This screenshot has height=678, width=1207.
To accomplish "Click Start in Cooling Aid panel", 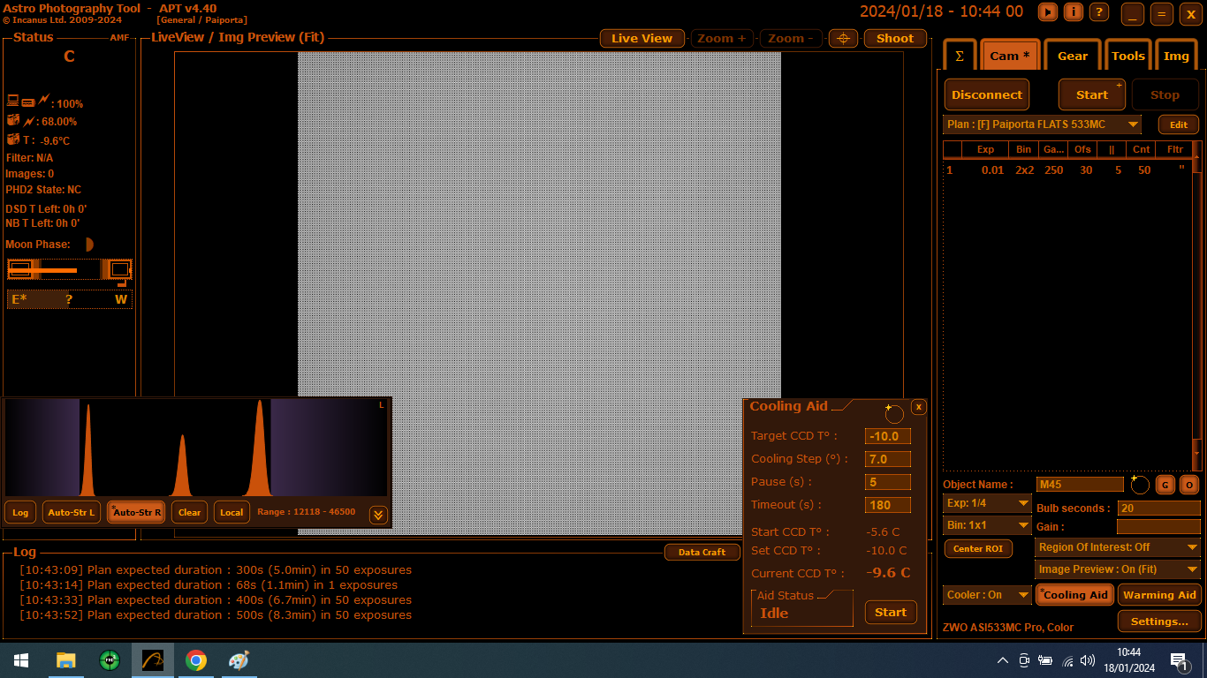I will click(x=891, y=612).
